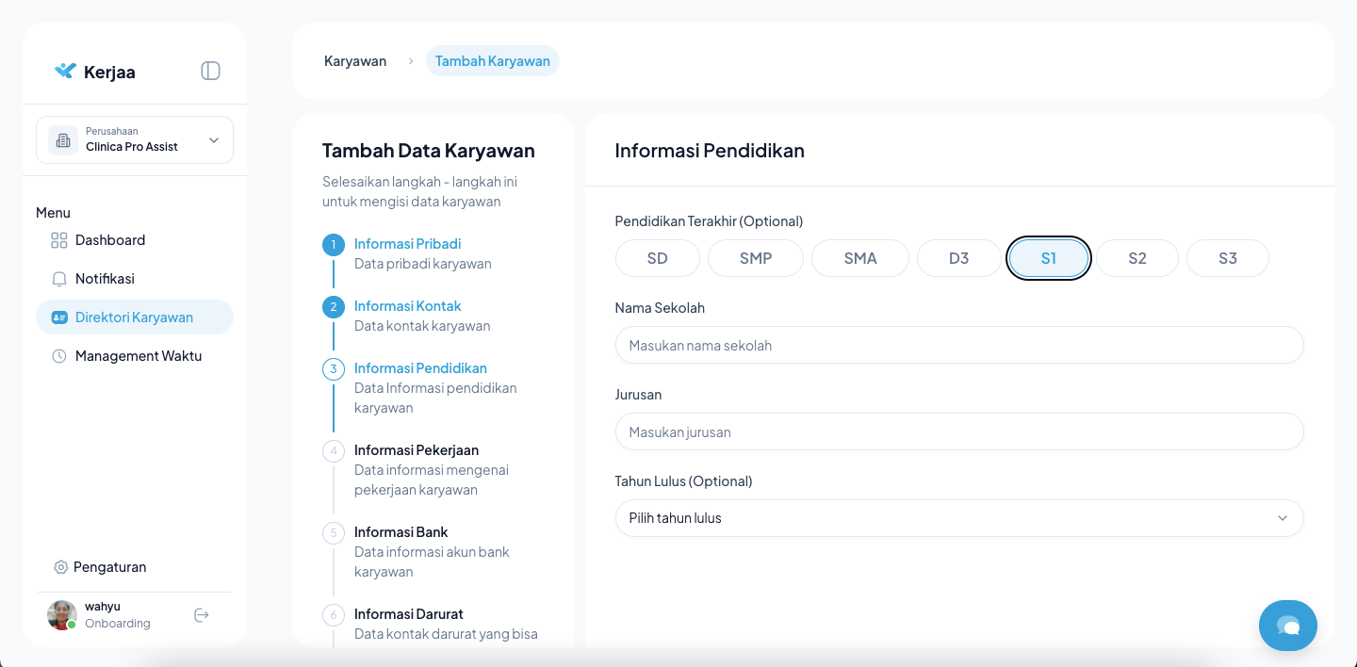
Task: Jump to Informasi Kontak step
Action: click(407, 306)
